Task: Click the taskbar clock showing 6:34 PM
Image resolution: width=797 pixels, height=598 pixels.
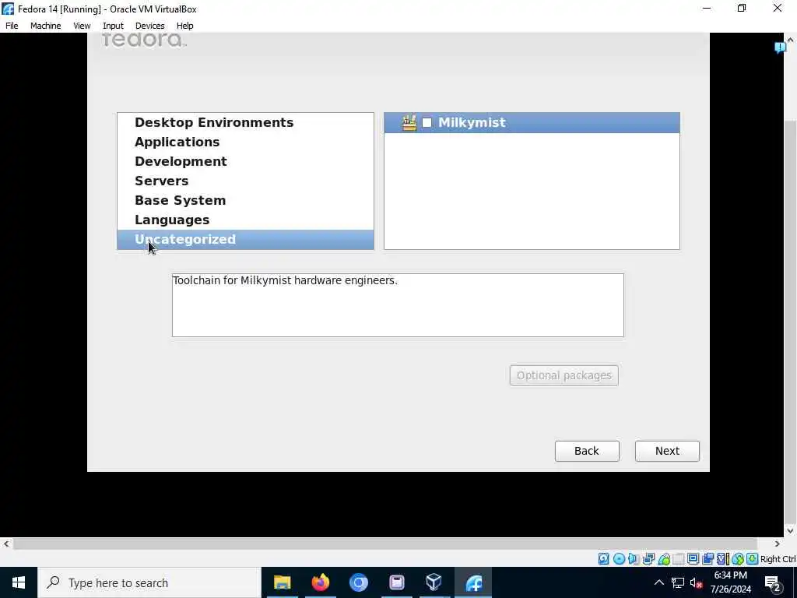Action: [x=730, y=582]
